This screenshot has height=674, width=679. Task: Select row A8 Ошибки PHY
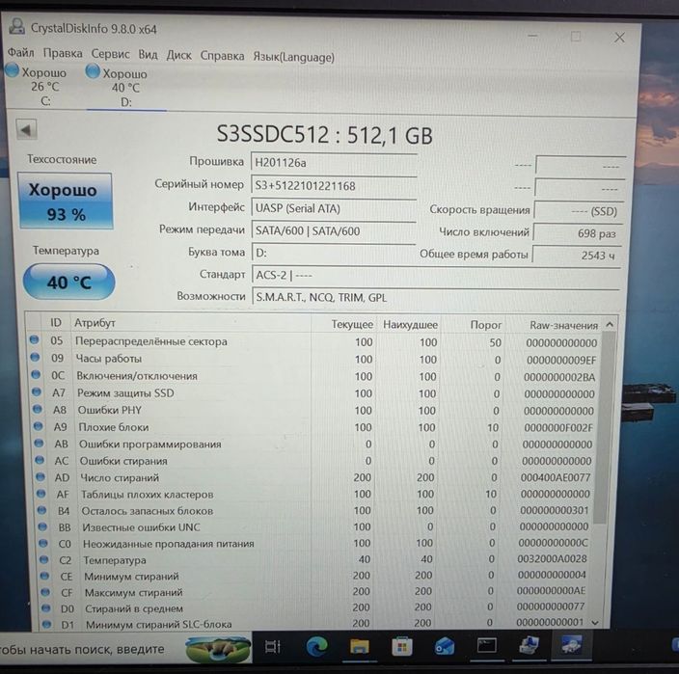pyautogui.click(x=314, y=410)
